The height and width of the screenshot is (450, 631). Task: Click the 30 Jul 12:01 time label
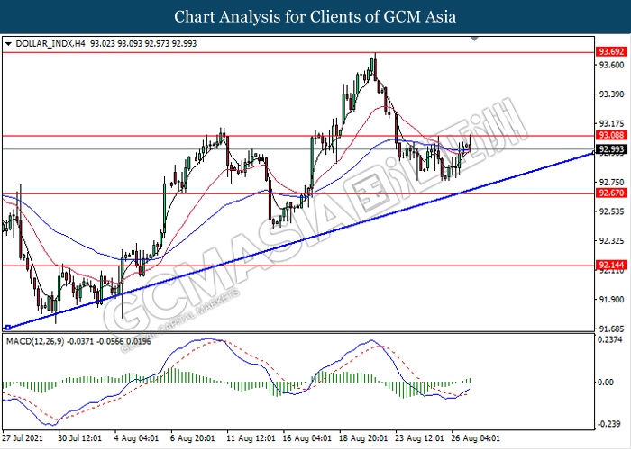79,438
